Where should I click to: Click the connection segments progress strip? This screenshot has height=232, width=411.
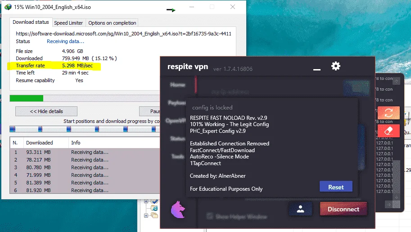point(85,129)
